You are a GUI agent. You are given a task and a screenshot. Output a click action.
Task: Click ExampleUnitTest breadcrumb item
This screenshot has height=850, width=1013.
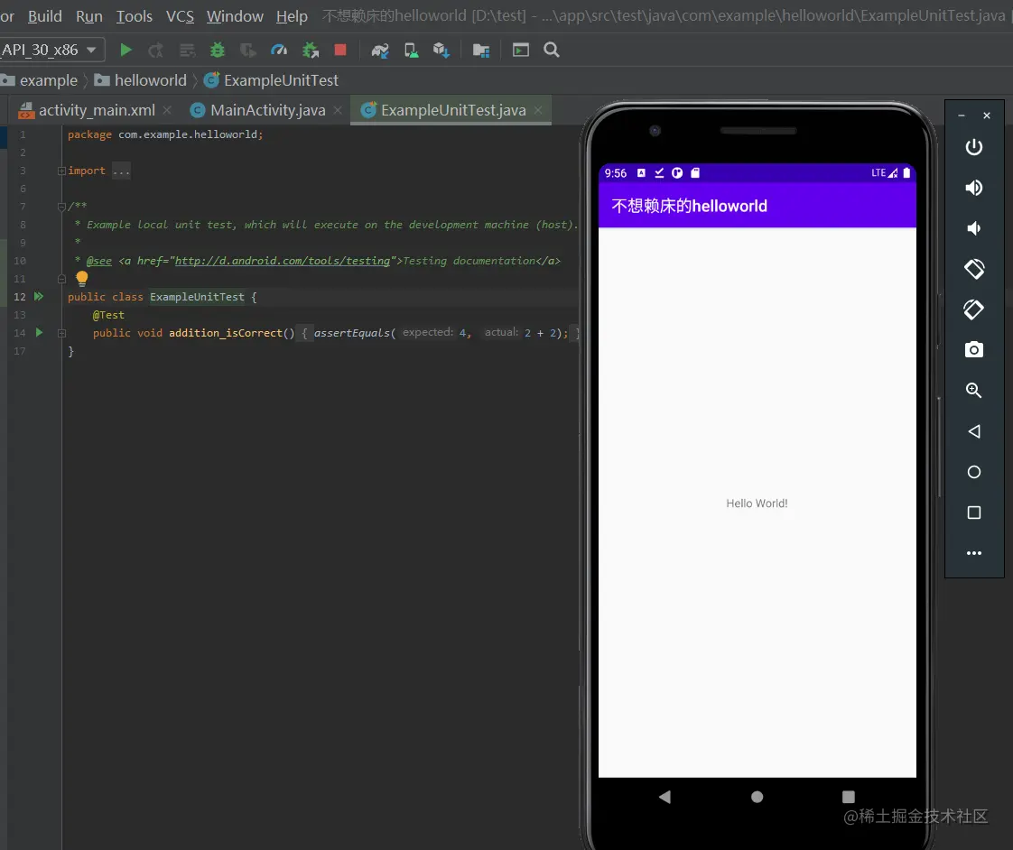(x=272, y=80)
